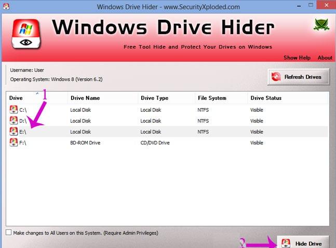Open Show Help link
Image resolution: width=336 pixels, height=248 pixels.
click(x=297, y=57)
